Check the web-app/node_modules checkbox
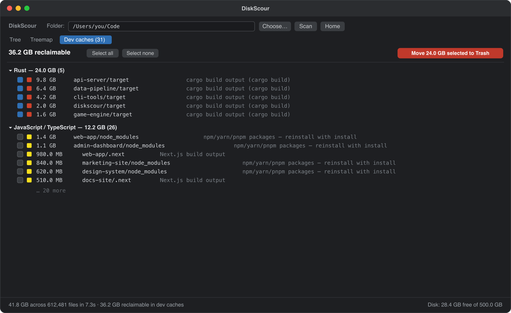Image resolution: width=511 pixels, height=313 pixels. tap(20, 137)
